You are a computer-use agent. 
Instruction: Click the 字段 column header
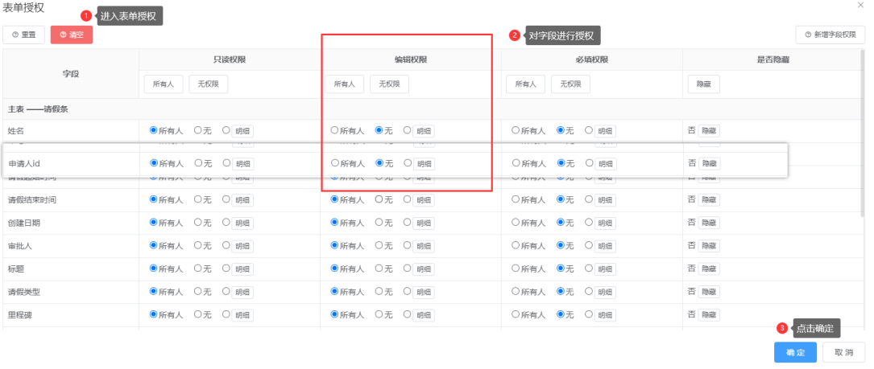coord(71,73)
